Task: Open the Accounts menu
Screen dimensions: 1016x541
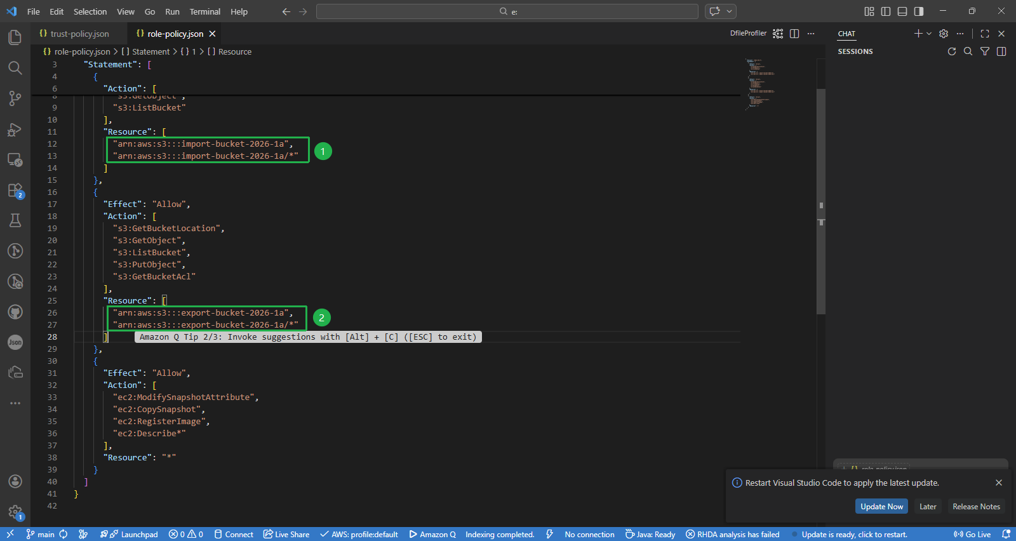Action: point(15,481)
